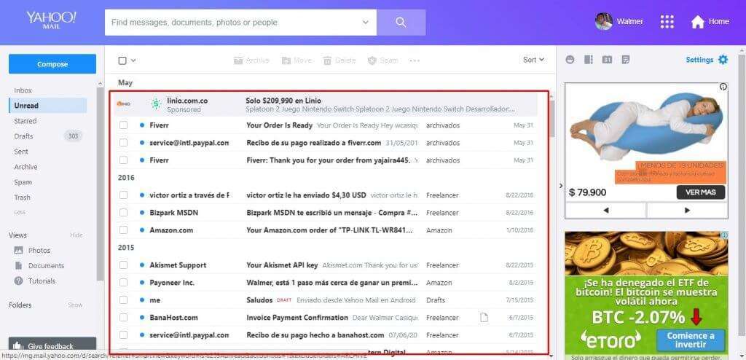Click the Yahoo Mail logo

[x=52, y=20]
